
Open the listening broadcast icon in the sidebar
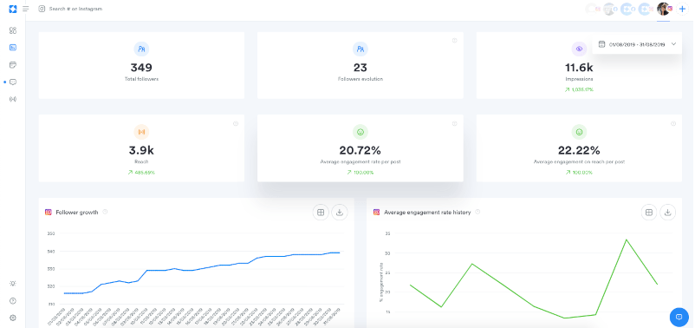coord(13,99)
